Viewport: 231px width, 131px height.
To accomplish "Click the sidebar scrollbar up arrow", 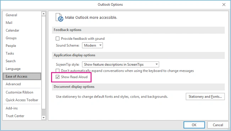I will 43,14.
